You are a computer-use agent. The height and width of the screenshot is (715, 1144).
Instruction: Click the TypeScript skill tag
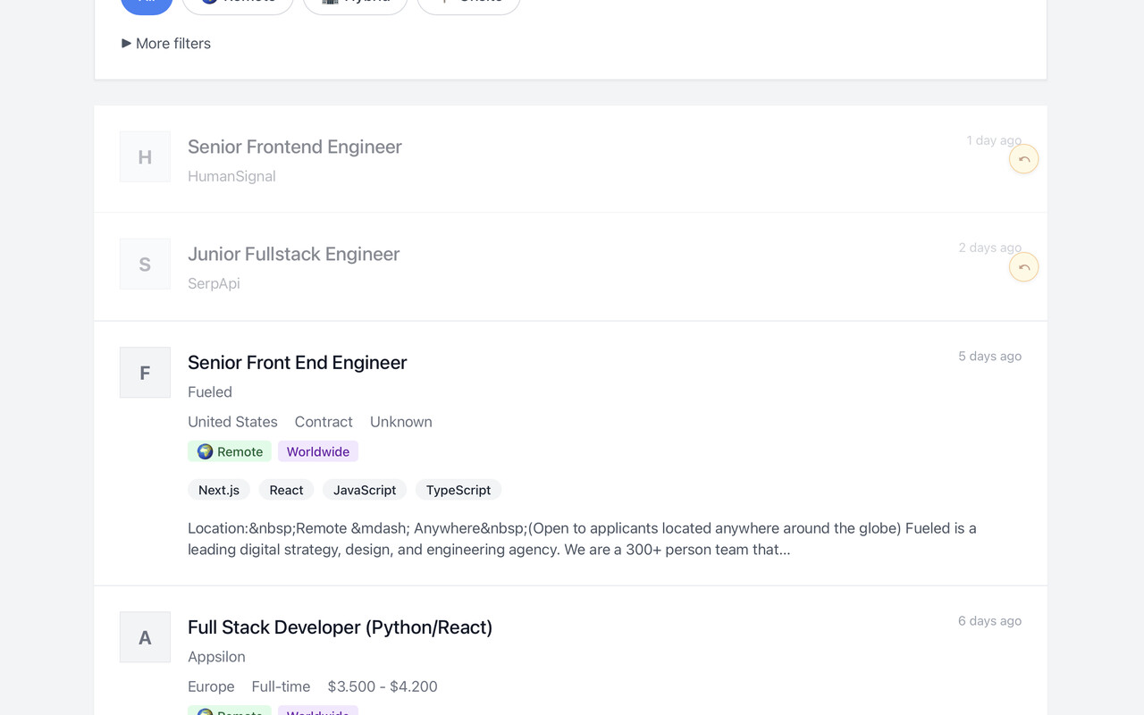[458, 490]
